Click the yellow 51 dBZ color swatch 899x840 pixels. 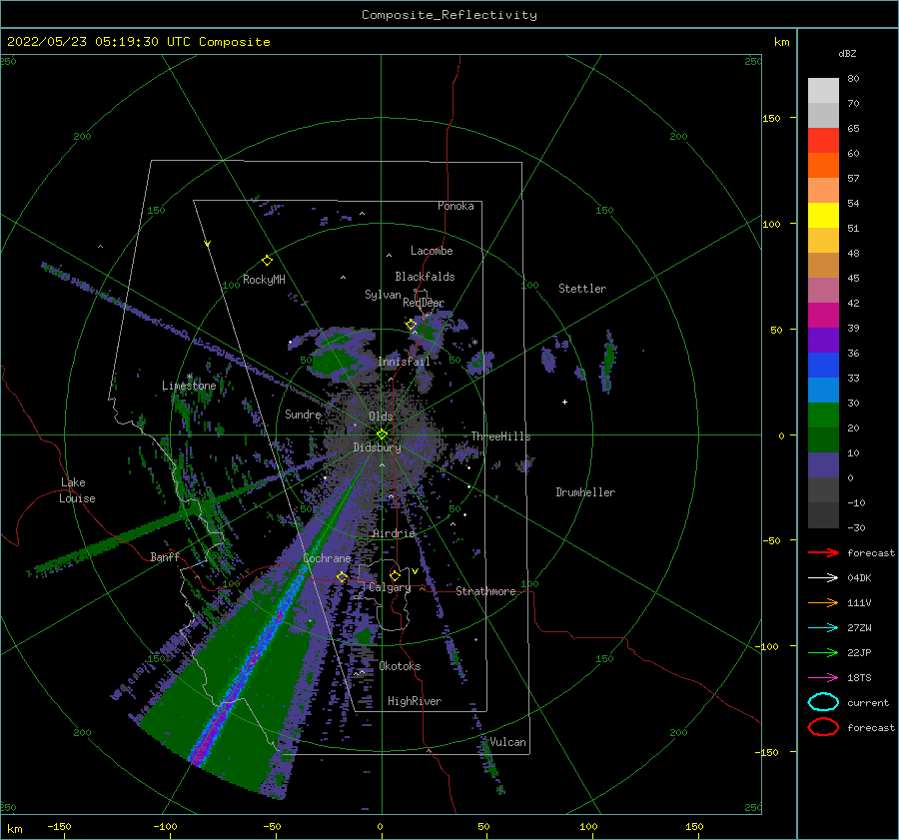point(823,215)
